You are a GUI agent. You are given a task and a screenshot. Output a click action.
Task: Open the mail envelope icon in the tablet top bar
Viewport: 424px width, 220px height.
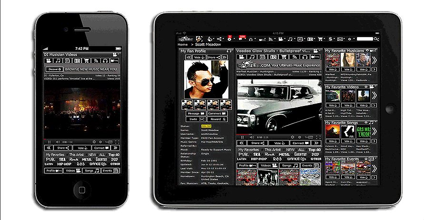coord(340,39)
